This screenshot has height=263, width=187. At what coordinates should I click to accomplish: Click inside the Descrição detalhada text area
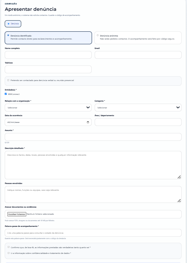(x=93, y=165)
